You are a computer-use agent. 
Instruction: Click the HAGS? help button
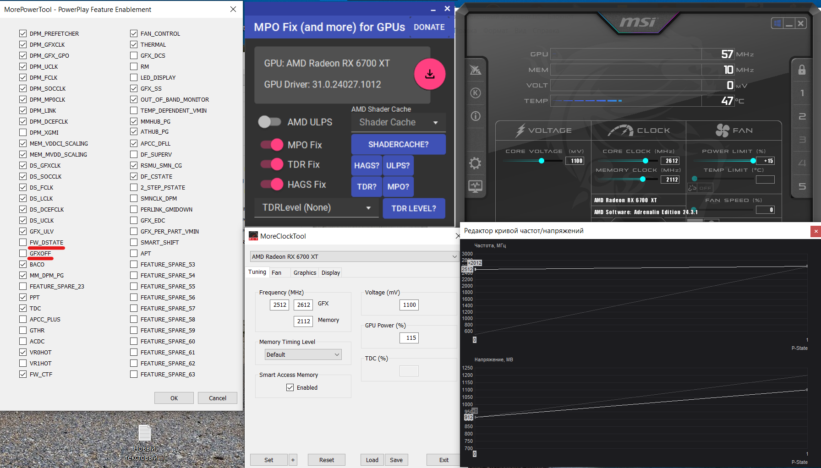coord(367,165)
